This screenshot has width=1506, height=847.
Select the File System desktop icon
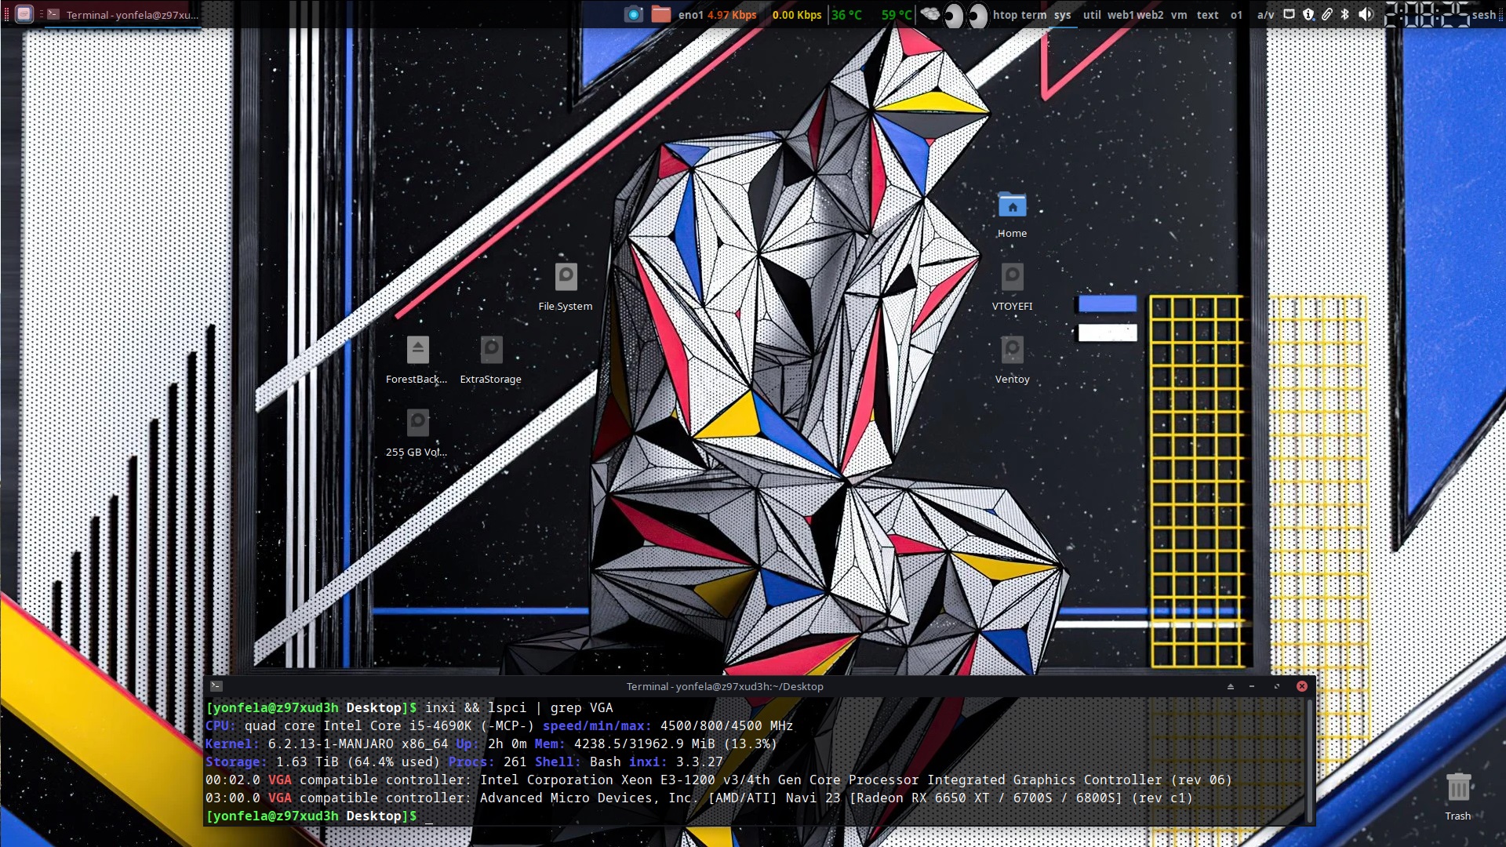click(x=566, y=287)
